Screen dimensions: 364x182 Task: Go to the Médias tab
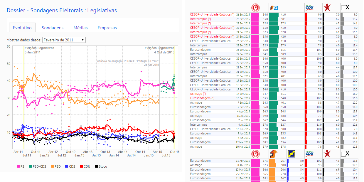80,28
